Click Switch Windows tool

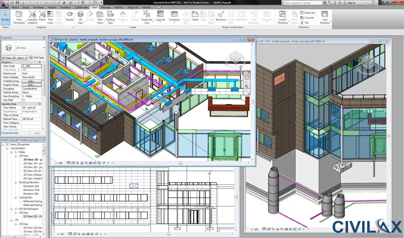[x=283, y=17]
